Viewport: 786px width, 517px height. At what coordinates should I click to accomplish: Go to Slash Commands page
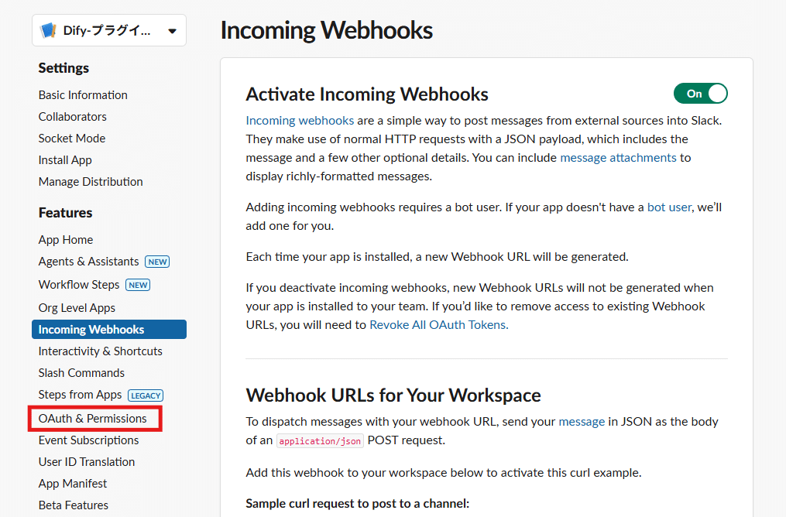[x=81, y=373]
